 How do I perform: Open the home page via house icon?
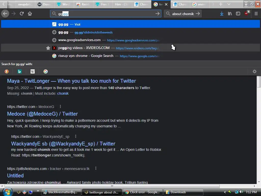(x=30, y=14)
